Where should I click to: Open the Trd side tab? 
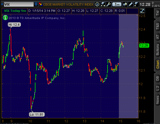pyautogui.click(x=157, y=13)
